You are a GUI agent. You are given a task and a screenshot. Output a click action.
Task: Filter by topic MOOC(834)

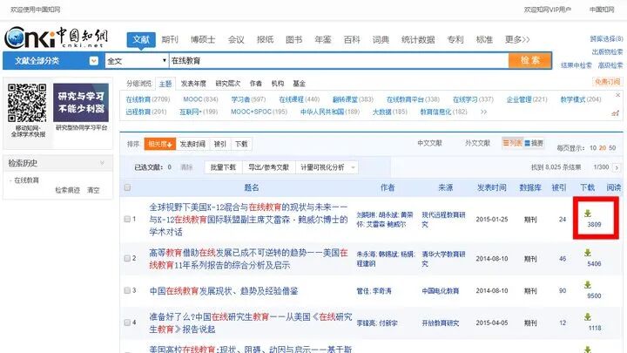tap(201, 99)
